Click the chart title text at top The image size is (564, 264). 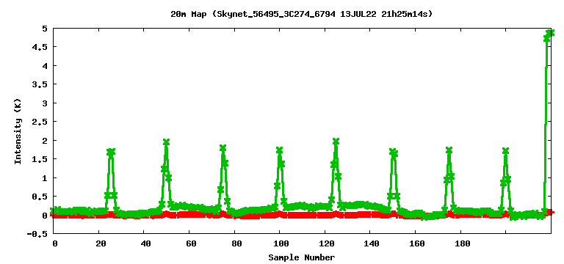pos(301,15)
